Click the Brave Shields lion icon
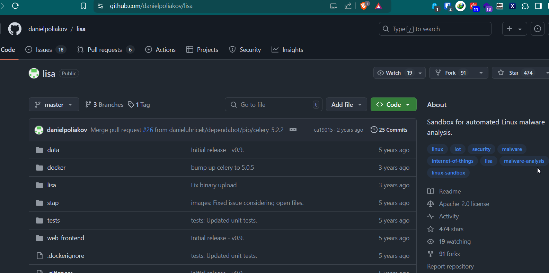The height and width of the screenshot is (273, 549). pos(364,6)
